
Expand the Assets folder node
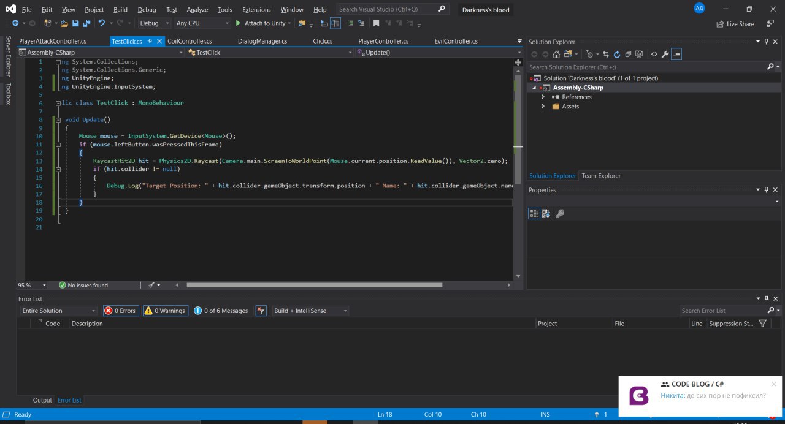[x=543, y=106]
